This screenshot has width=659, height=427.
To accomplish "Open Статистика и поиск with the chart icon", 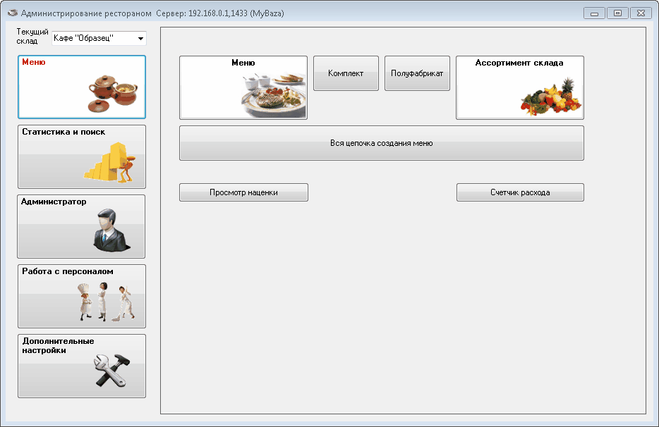I will click(x=81, y=156).
